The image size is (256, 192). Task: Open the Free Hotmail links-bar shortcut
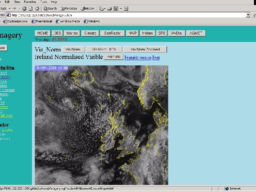click(42, 21)
